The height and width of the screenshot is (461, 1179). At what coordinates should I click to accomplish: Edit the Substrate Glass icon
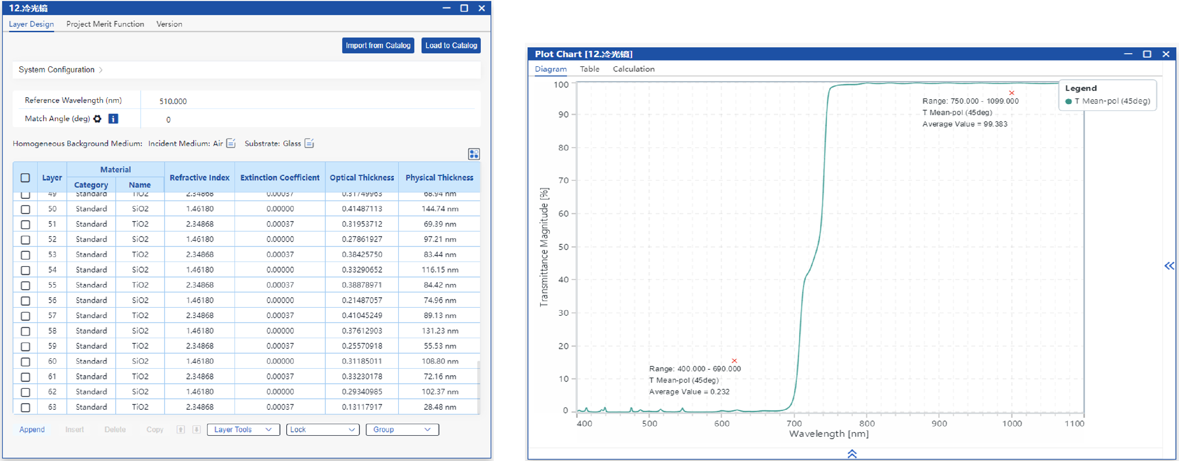pos(309,144)
